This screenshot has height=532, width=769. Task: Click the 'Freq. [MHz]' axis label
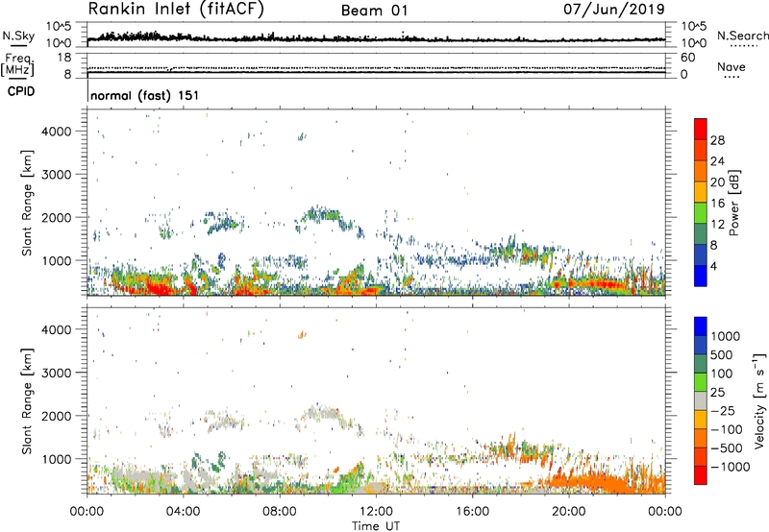pyautogui.click(x=17, y=65)
